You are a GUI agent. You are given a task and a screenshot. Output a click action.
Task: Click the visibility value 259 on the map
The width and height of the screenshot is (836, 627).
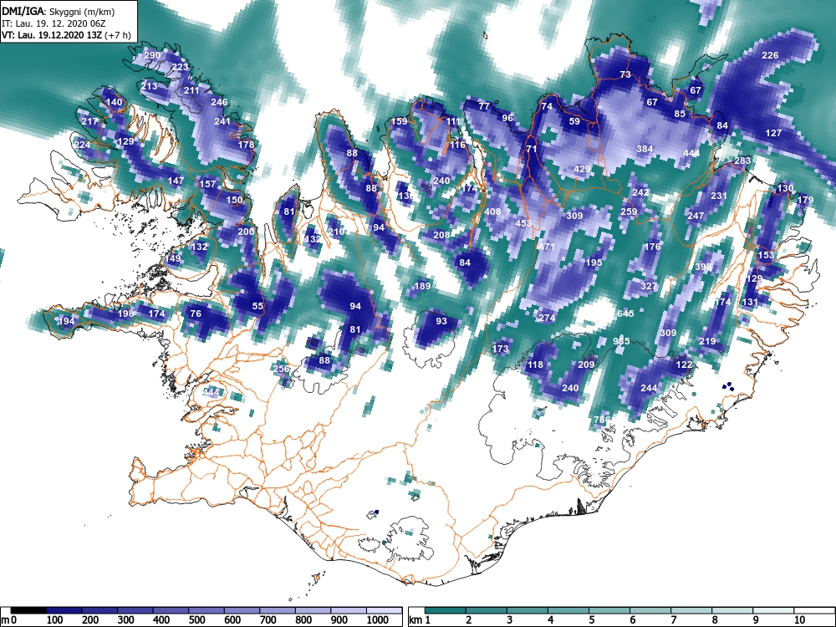pyautogui.click(x=629, y=212)
